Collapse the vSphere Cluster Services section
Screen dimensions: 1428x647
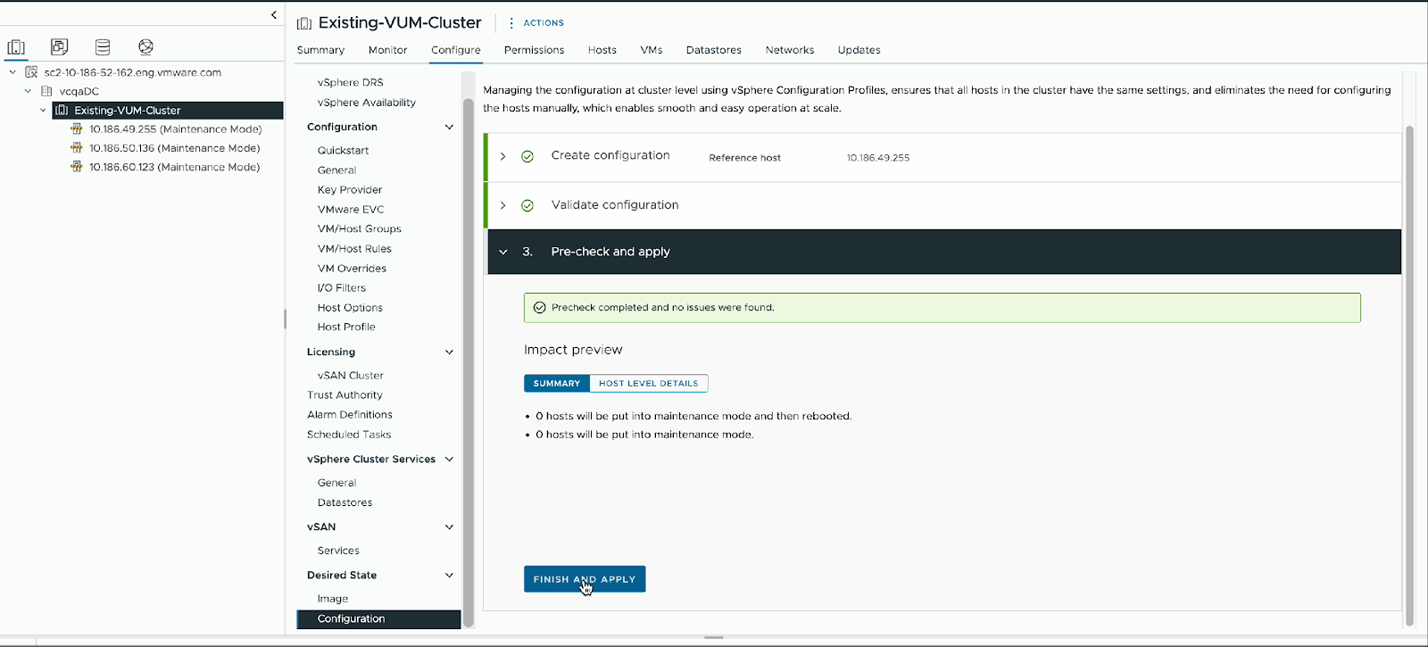[x=449, y=459]
